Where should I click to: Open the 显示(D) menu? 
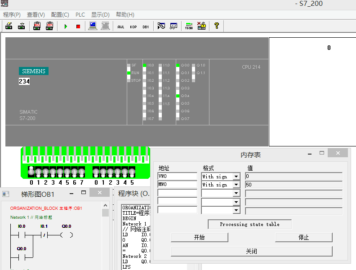tap(100, 15)
